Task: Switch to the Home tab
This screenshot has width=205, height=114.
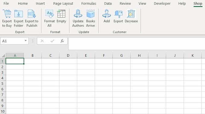Action: coord(23,4)
